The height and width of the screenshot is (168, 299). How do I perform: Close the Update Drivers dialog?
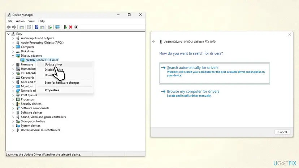[290, 35]
